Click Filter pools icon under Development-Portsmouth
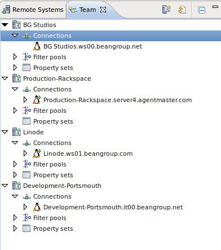 26,218
